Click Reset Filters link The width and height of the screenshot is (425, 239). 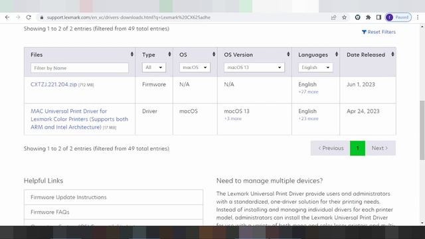pyautogui.click(x=379, y=32)
